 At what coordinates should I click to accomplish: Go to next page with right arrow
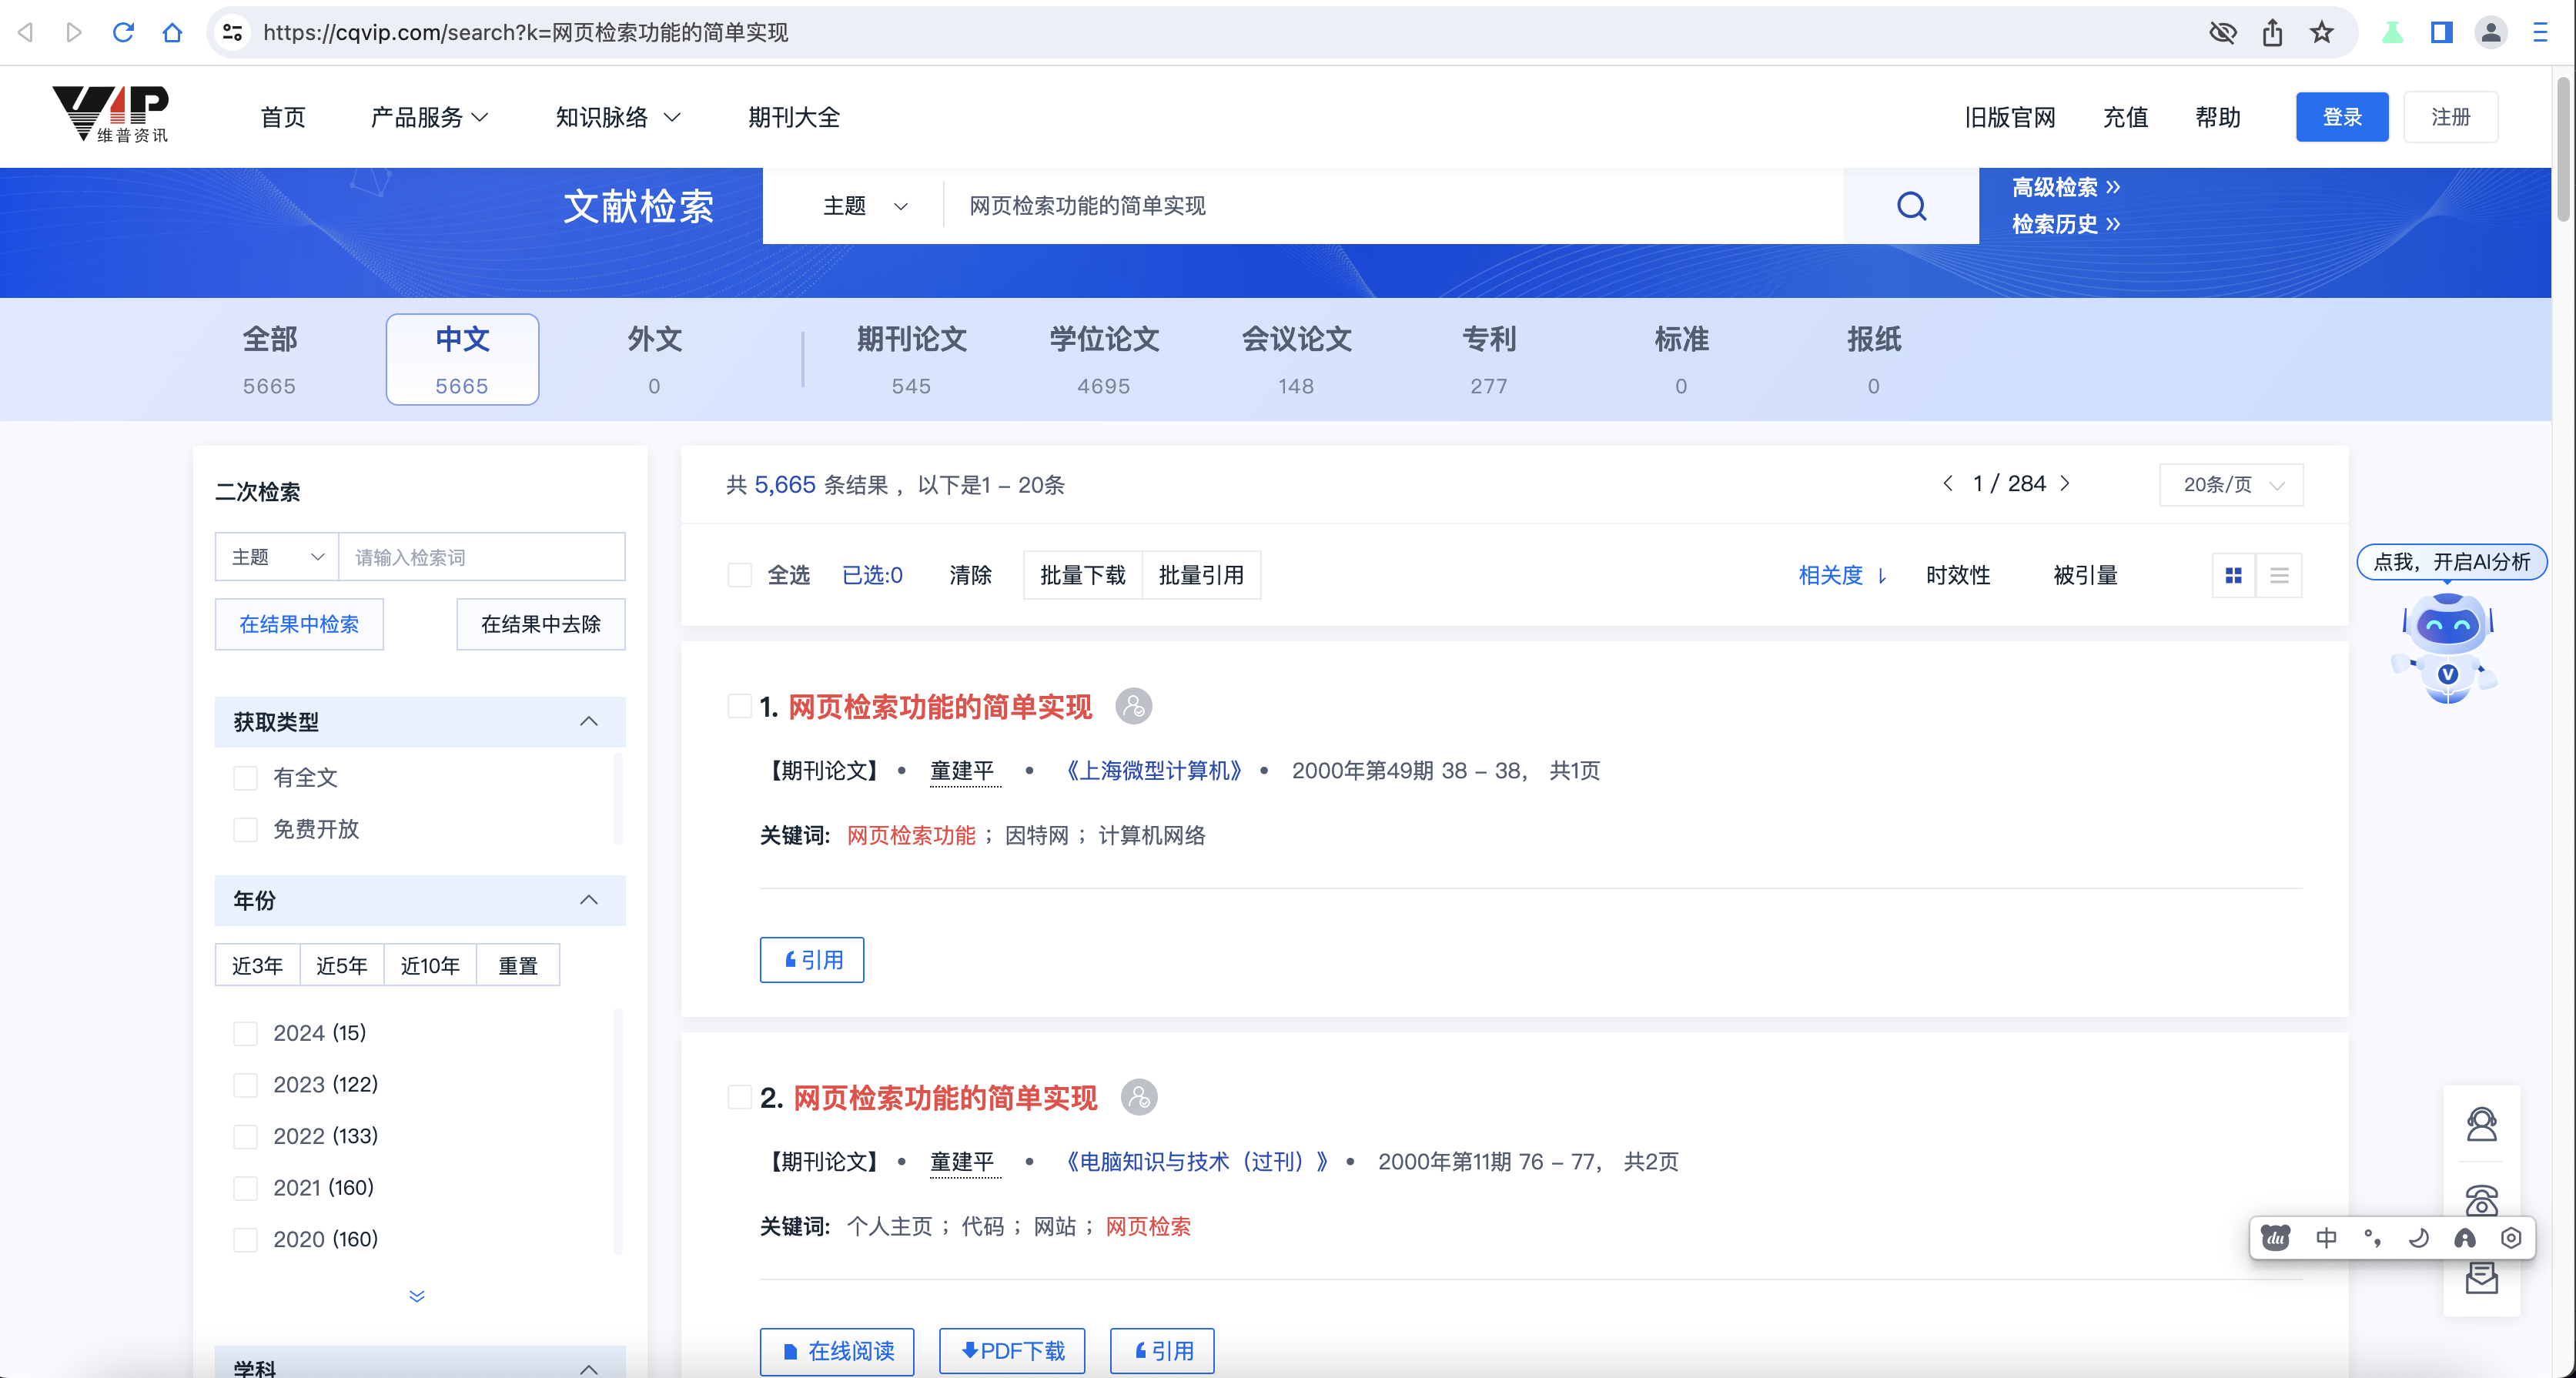click(2065, 483)
